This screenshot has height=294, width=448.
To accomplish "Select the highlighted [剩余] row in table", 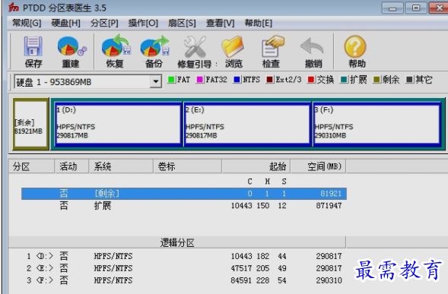I will tap(184, 194).
